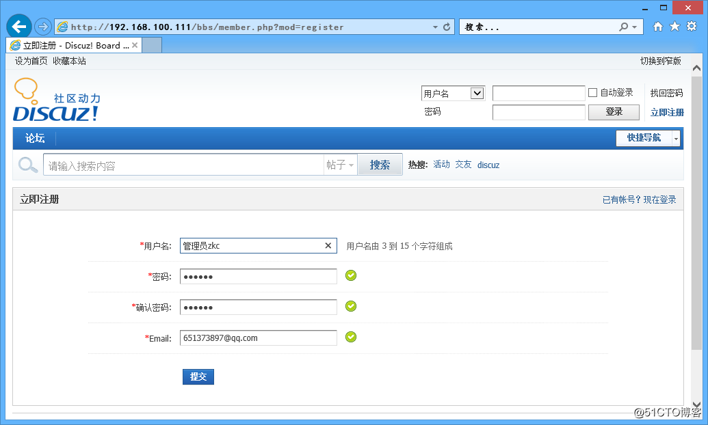The width and height of the screenshot is (708, 425).
Task: Open search provider dropdown arrow
Action: [x=634, y=27]
